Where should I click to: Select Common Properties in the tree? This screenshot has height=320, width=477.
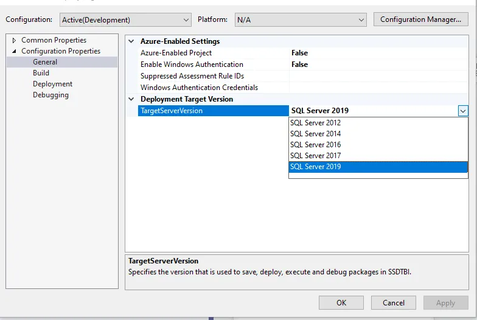point(54,40)
